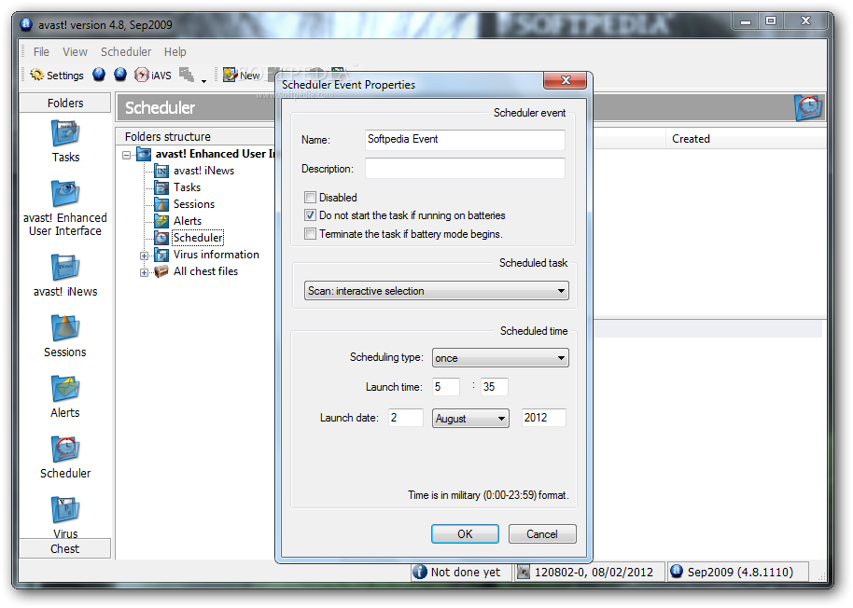Image resolution: width=853 pixels, height=608 pixels.
Task: Maximize the avast! main window
Action: click(x=771, y=21)
